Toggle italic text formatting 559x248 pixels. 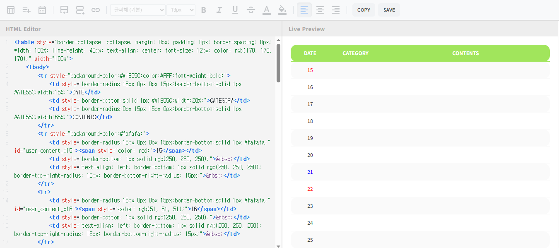coord(219,10)
